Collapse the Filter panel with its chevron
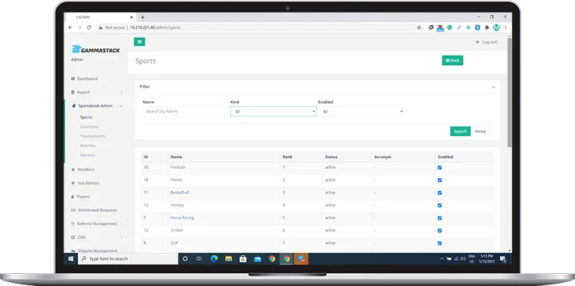575x286 pixels. pyautogui.click(x=493, y=87)
